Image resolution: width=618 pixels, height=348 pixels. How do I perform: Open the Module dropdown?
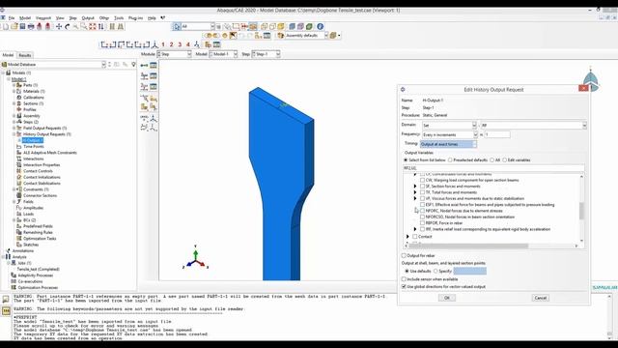tap(174, 54)
